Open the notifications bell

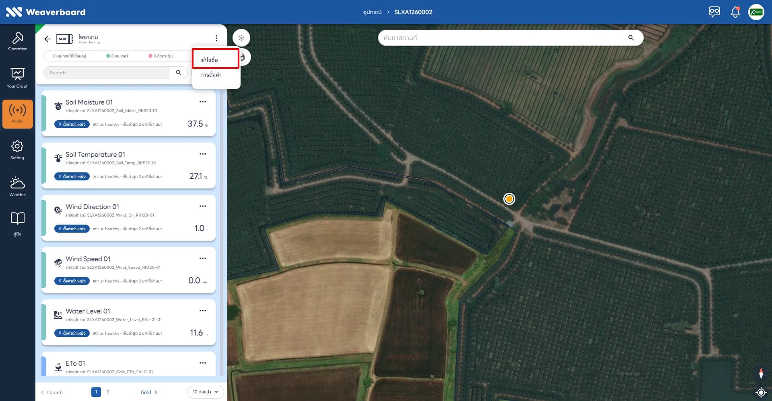735,12
